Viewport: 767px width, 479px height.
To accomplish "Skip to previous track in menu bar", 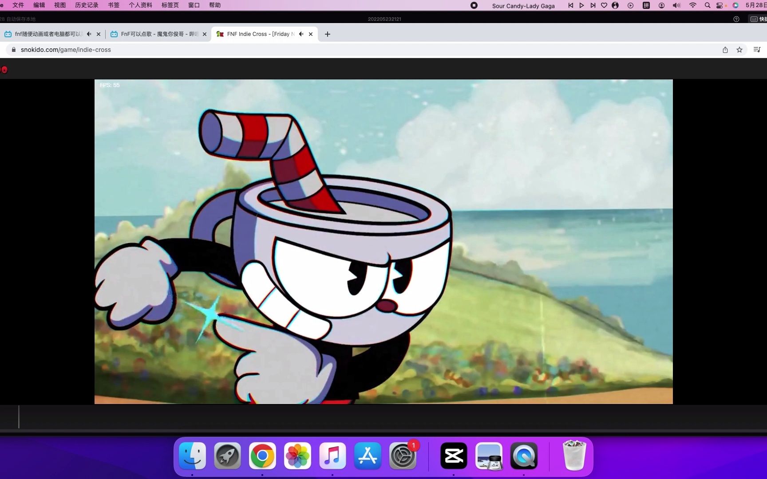I will (x=570, y=5).
